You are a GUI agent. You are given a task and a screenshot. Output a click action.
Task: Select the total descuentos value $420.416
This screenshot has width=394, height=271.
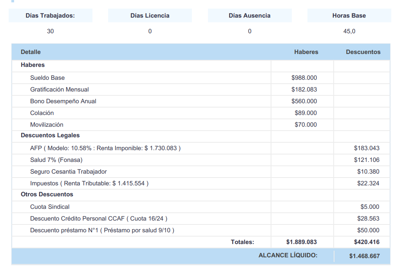(367, 242)
